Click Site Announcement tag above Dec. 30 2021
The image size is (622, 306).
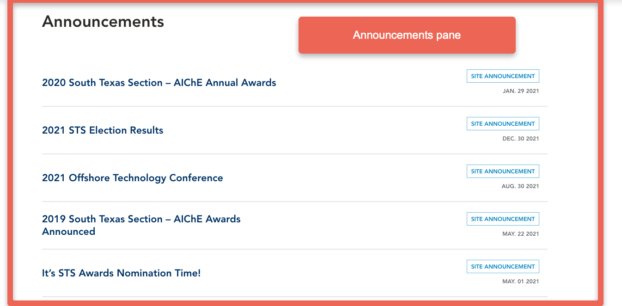503,124
